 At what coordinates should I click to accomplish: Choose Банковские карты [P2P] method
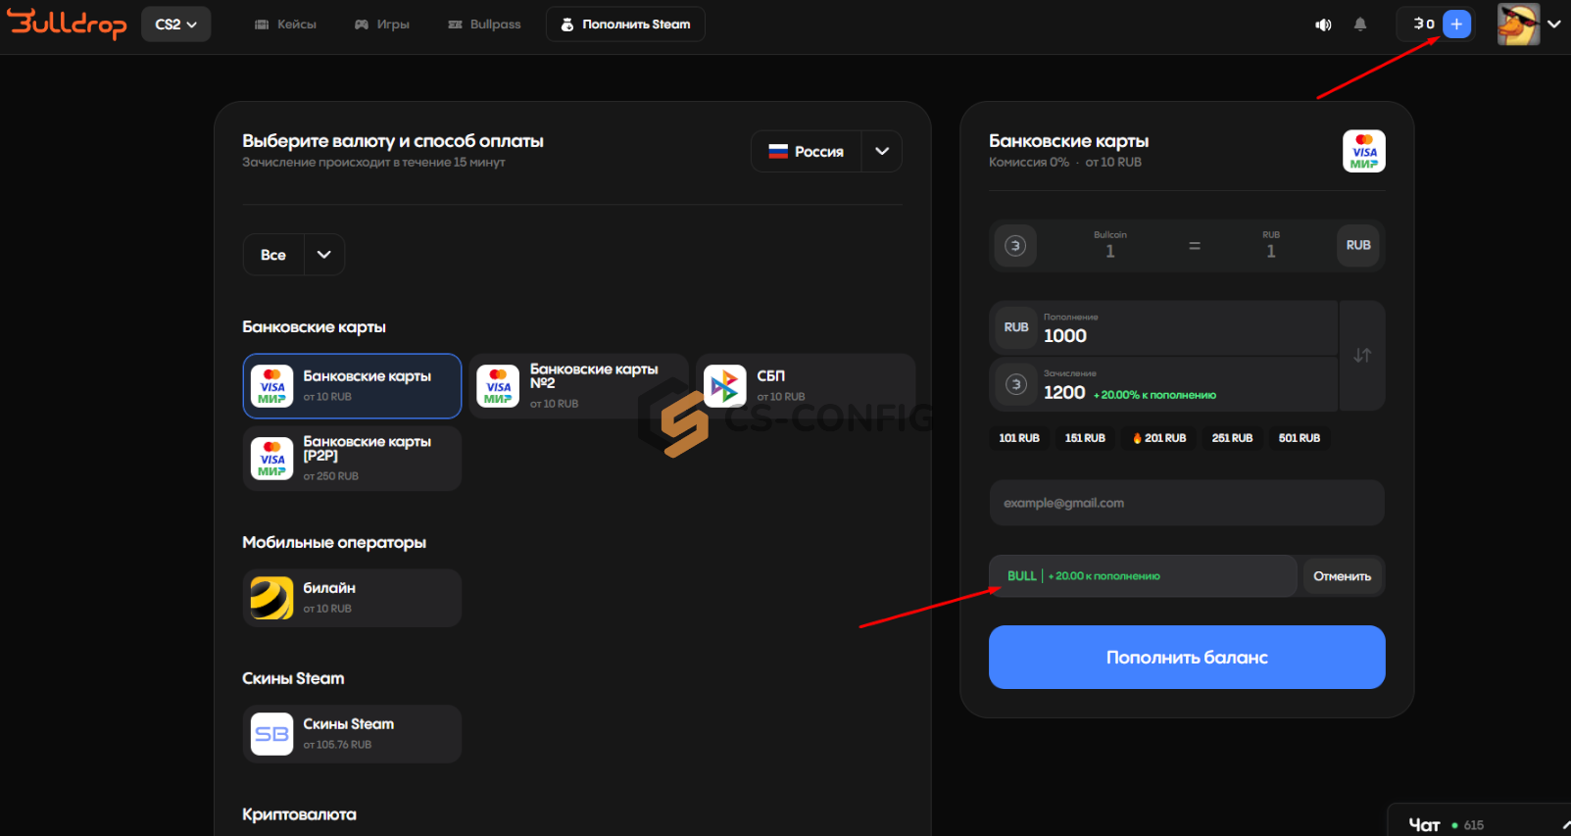coord(352,459)
